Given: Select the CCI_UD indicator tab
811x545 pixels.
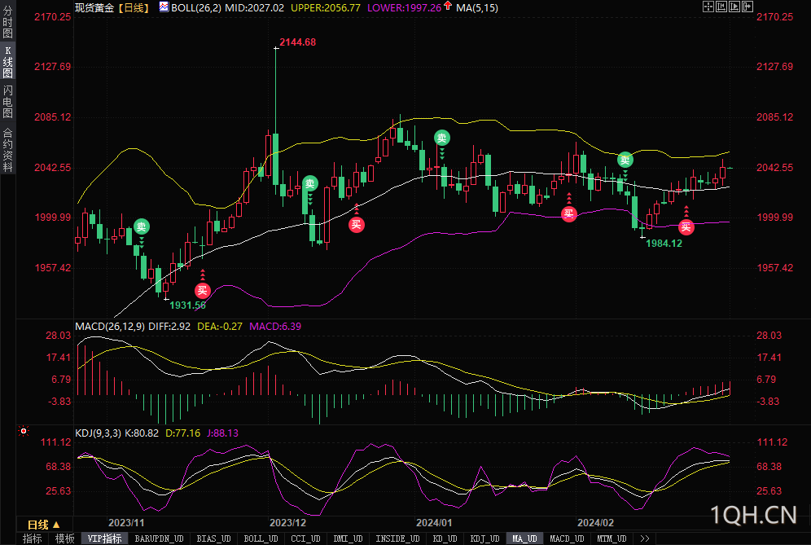Looking at the screenshot, I should click(x=305, y=538).
